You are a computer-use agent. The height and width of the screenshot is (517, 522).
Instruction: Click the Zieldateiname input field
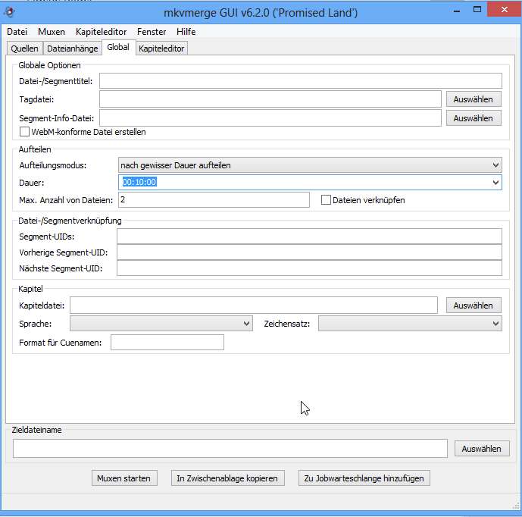tap(230, 448)
